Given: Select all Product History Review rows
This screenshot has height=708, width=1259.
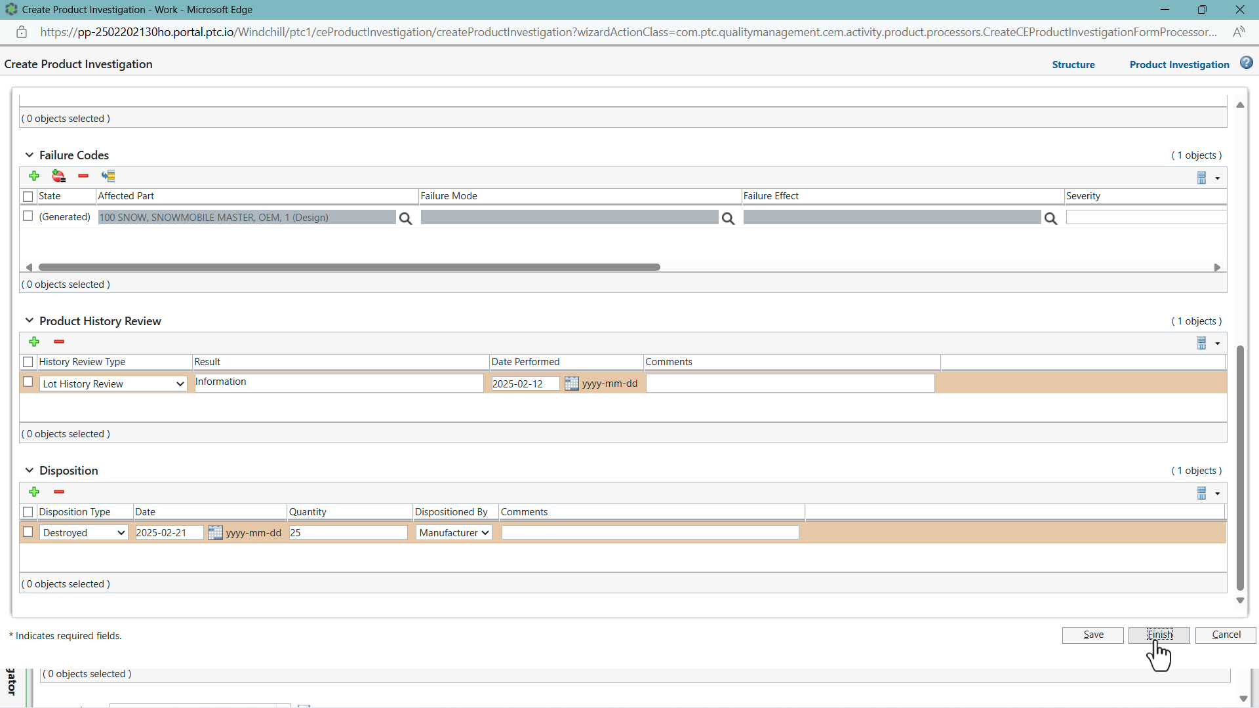Looking at the screenshot, I should (x=28, y=362).
